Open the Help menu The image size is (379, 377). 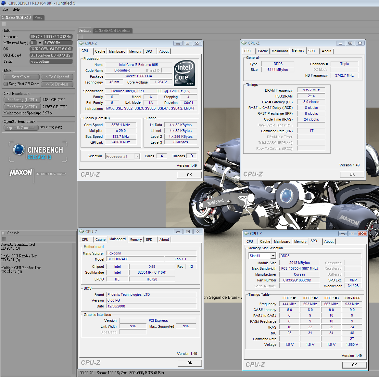point(16,9)
